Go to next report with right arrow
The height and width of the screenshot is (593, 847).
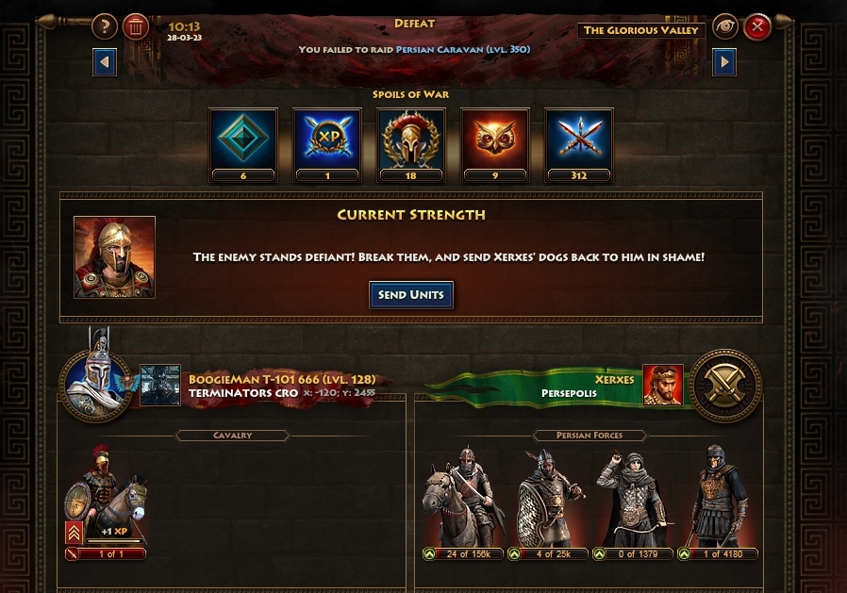click(724, 62)
